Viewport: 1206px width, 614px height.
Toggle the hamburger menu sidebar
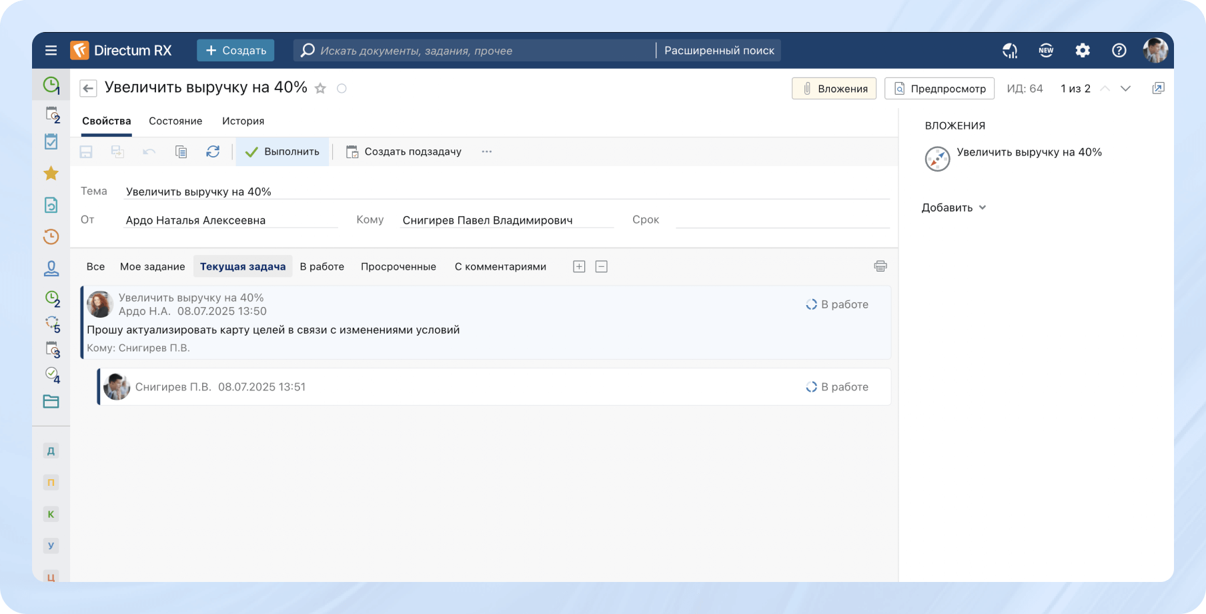(51, 51)
